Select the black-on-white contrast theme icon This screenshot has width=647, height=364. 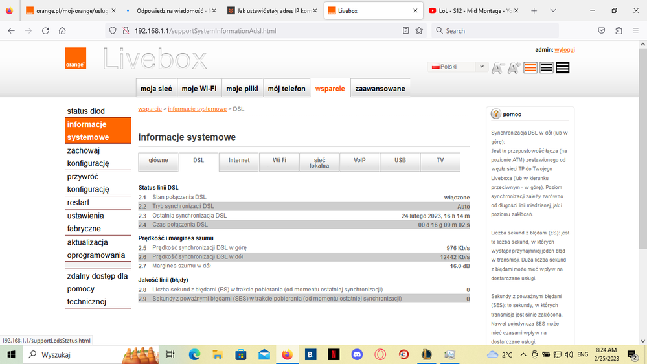pyautogui.click(x=547, y=67)
